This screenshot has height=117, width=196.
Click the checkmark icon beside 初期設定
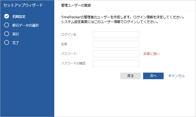[7, 16]
